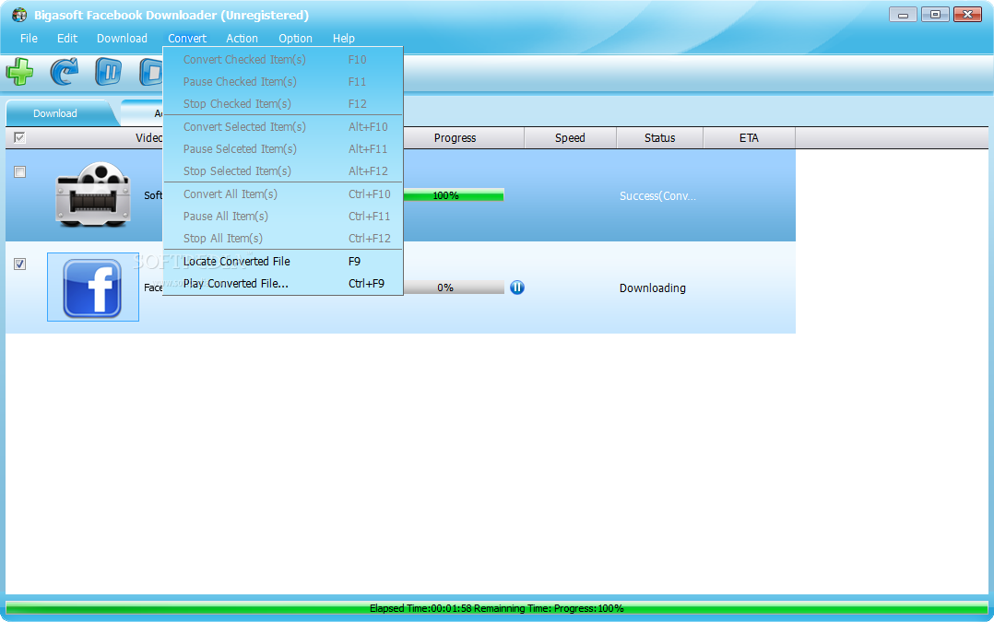
Task: Click the stop toolbar icon beside pause
Action: pyautogui.click(x=151, y=71)
